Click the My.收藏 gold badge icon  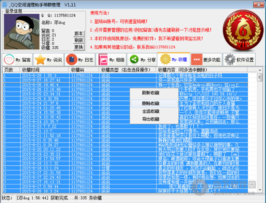click(x=165, y=59)
